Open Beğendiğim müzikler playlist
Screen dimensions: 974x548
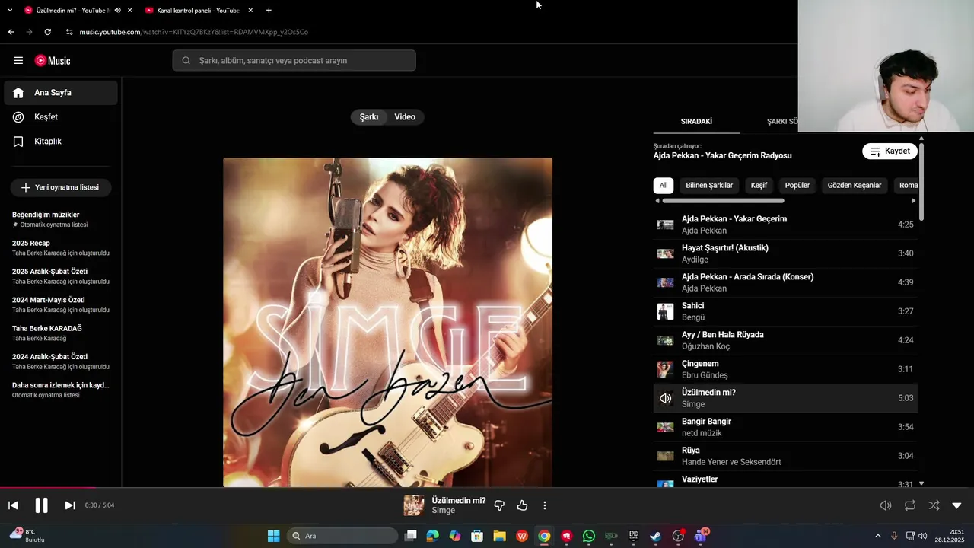click(x=61, y=219)
